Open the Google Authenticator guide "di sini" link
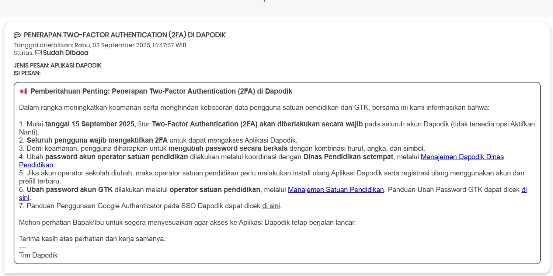This screenshot has height=276, width=553. [271, 206]
